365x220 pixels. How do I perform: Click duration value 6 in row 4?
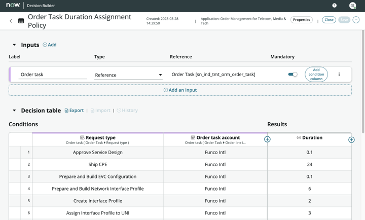click(x=309, y=189)
